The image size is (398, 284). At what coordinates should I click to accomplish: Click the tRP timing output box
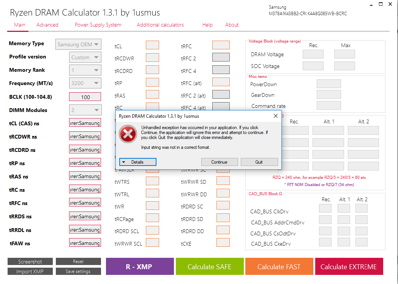coord(152,82)
